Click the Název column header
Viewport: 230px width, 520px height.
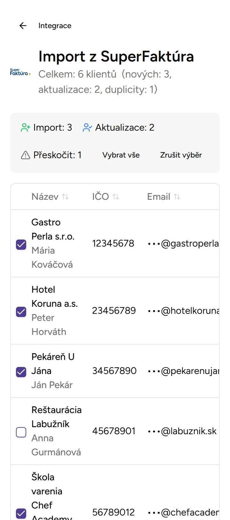click(45, 197)
